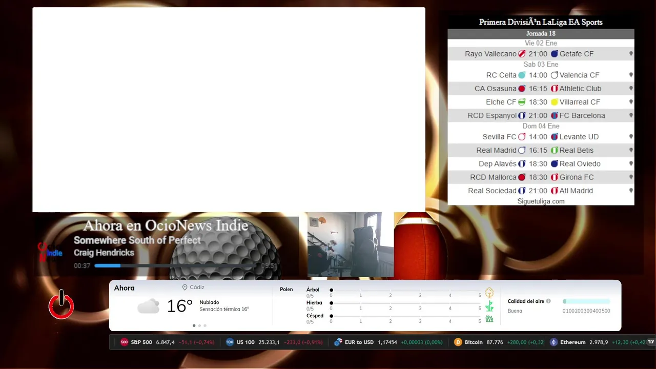The image size is (656, 369).
Task: Click the info icon beside Calidad del aire
Action: coord(548,301)
